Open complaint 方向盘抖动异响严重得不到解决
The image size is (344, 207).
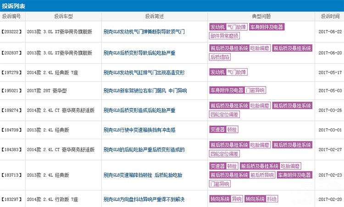coord(147,200)
